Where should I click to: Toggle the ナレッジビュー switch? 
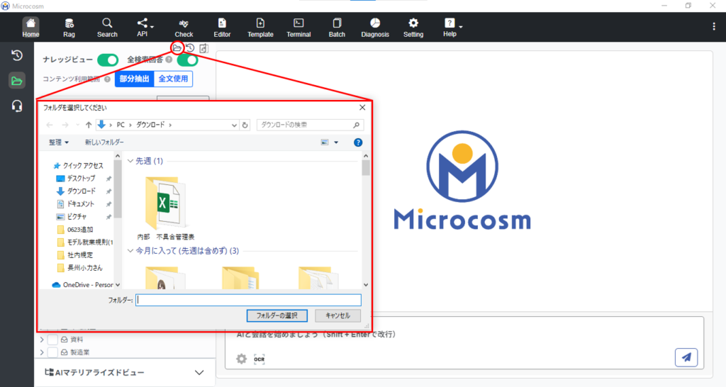point(108,60)
